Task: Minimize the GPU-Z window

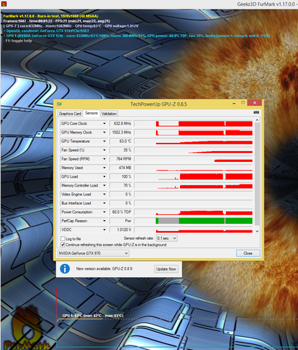Action: [234, 104]
